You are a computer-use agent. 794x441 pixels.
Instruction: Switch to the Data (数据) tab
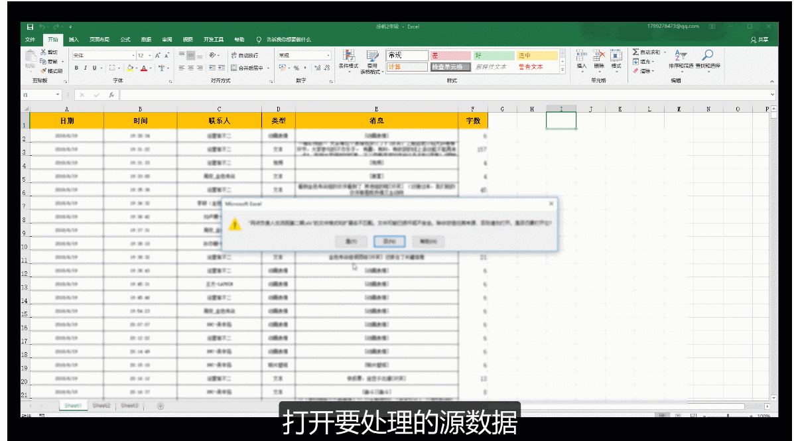(147, 40)
